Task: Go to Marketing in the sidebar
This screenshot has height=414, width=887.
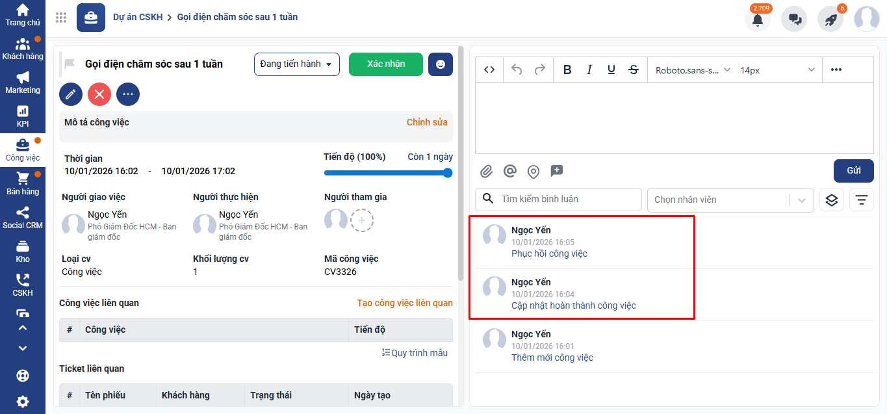Action: (23, 83)
